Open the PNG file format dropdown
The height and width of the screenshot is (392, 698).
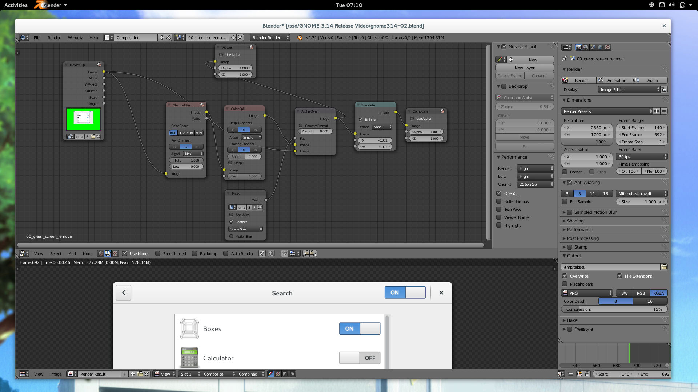[x=587, y=293]
